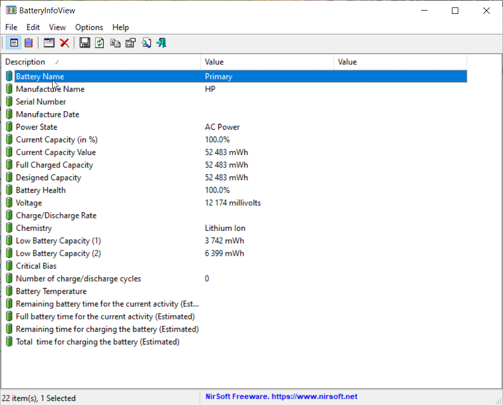Select the Charge/Discharge Rate row
The image size is (503, 405).
pyautogui.click(x=236, y=215)
